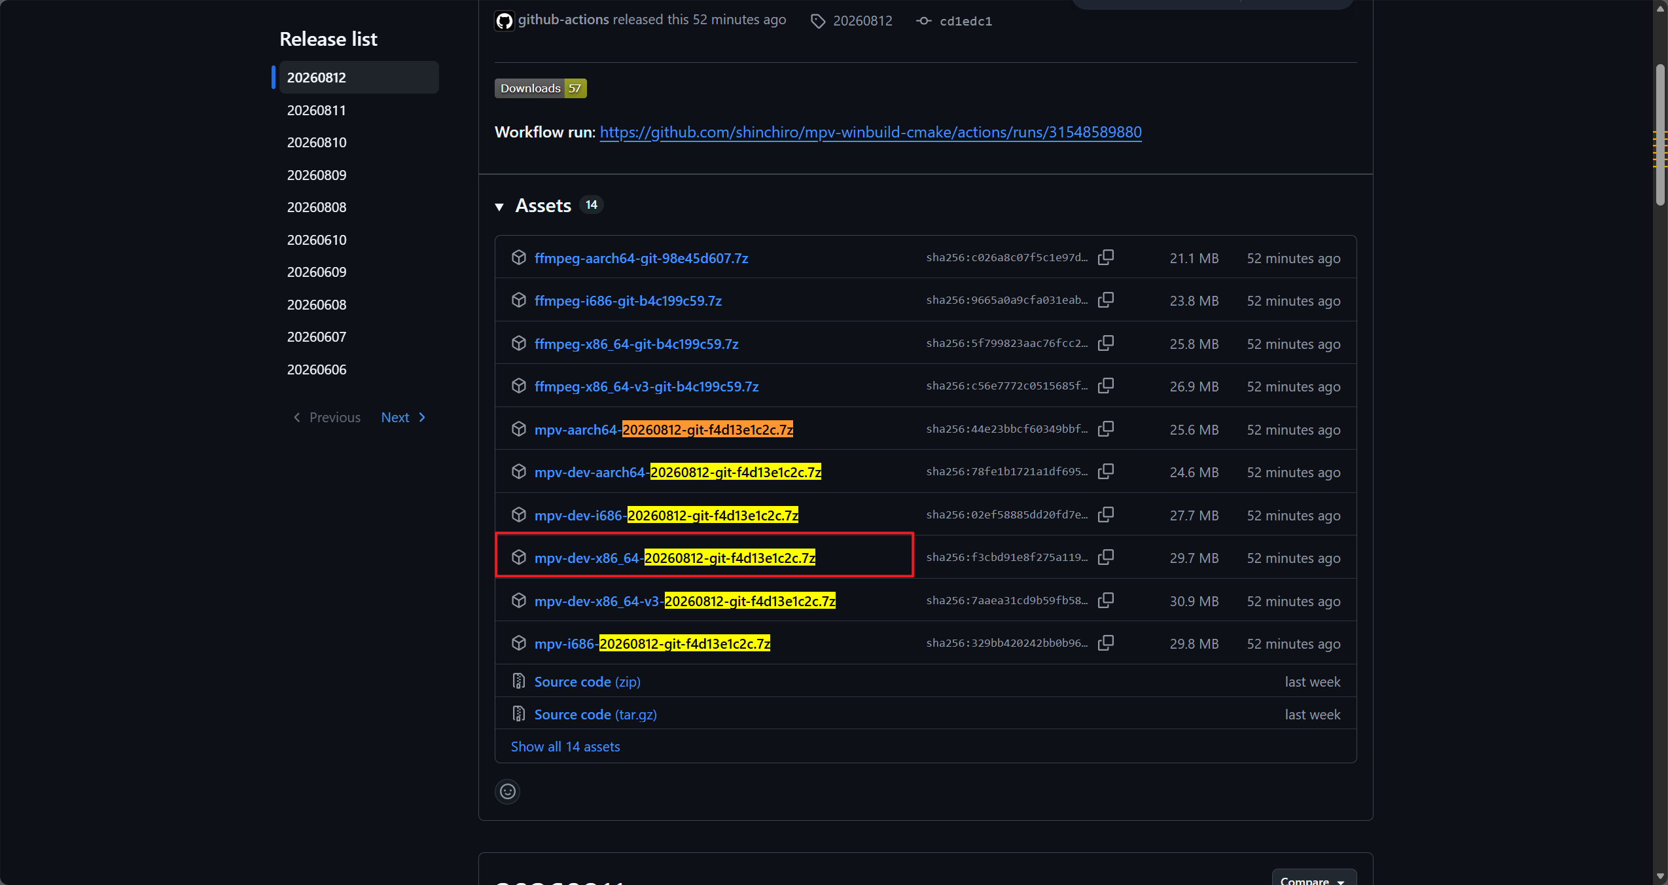Click package icon of ffmpeg-i686 asset
This screenshot has width=1668, height=885.
(519, 300)
